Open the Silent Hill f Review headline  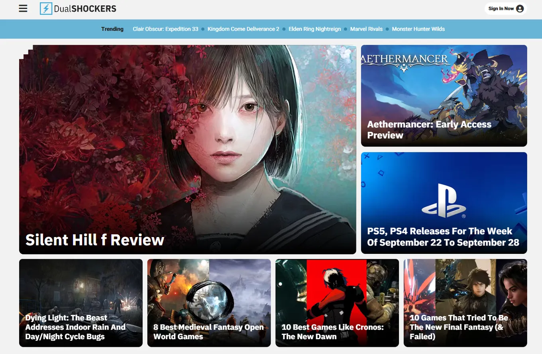click(x=95, y=240)
